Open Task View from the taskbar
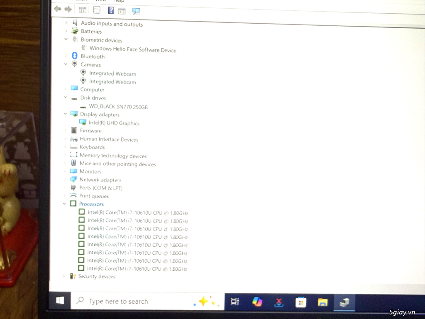Viewport: 425px width, 319px height. click(x=235, y=302)
